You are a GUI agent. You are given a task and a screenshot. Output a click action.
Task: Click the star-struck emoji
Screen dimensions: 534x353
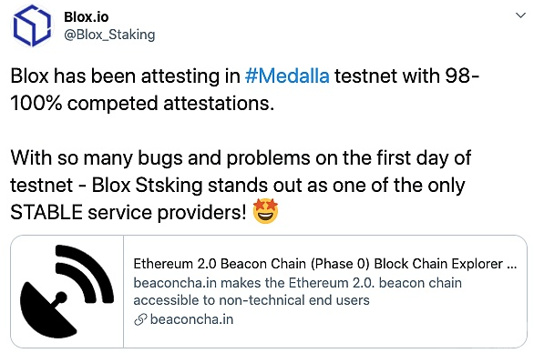tap(266, 212)
